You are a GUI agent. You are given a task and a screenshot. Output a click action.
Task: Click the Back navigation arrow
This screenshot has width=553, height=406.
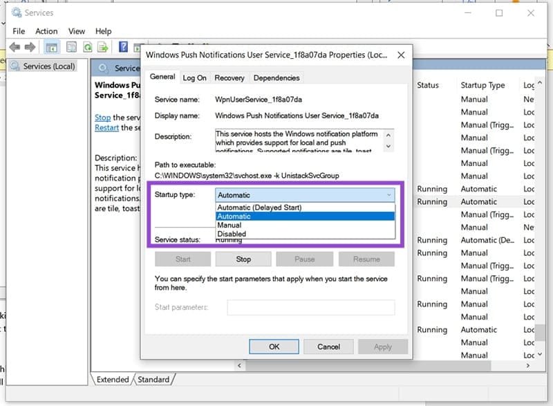pos(15,47)
